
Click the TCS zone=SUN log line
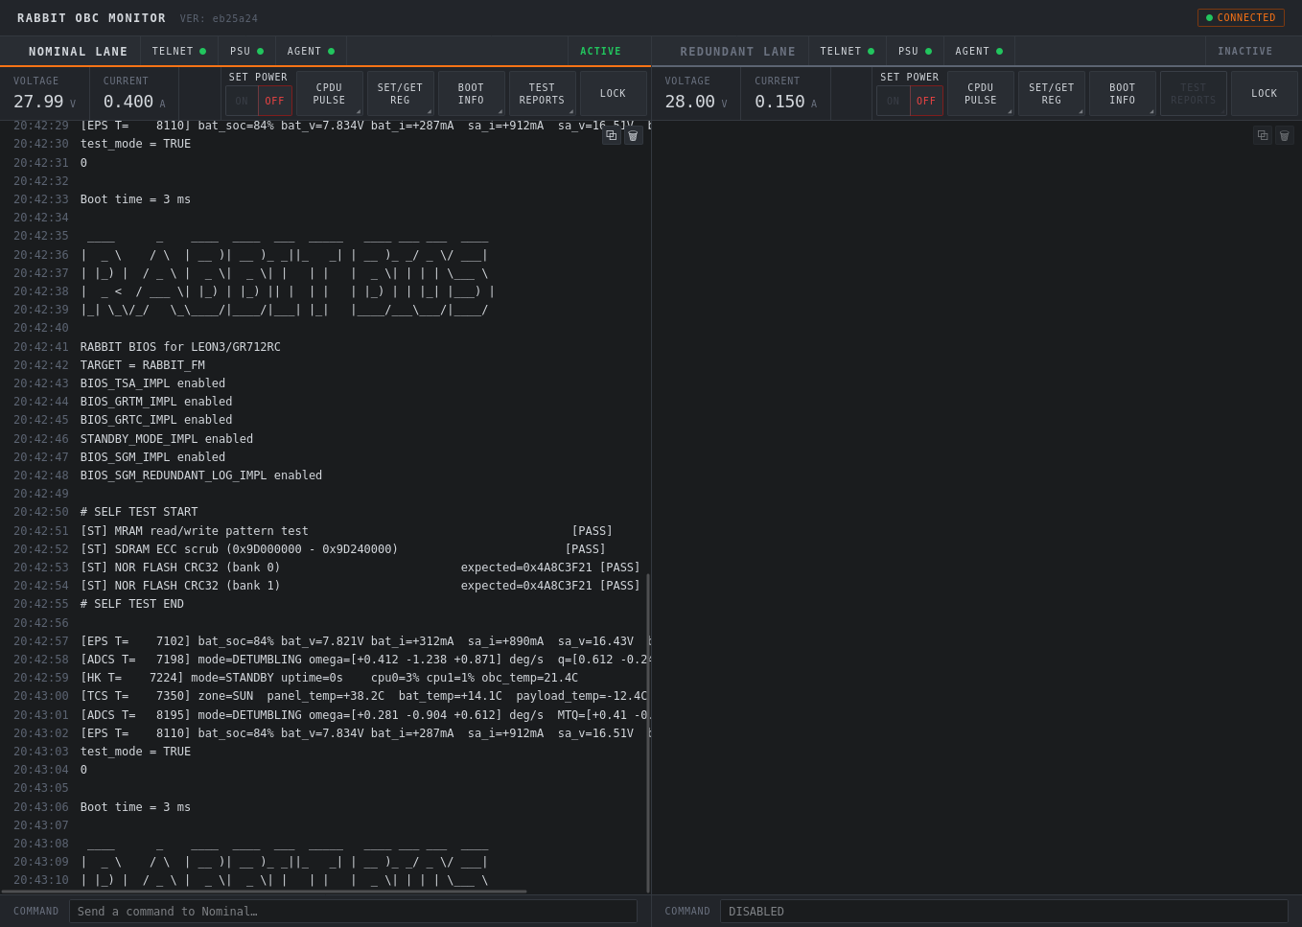coord(364,696)
